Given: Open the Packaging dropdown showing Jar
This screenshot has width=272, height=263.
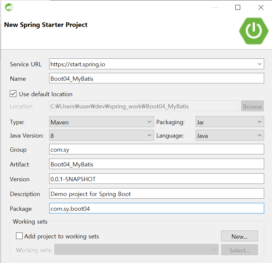Looking at the screenshot, I should point(230,122).
